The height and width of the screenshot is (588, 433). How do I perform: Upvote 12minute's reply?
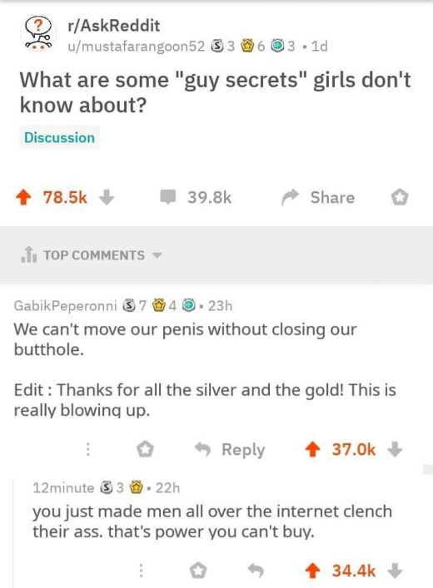(311, 571)
